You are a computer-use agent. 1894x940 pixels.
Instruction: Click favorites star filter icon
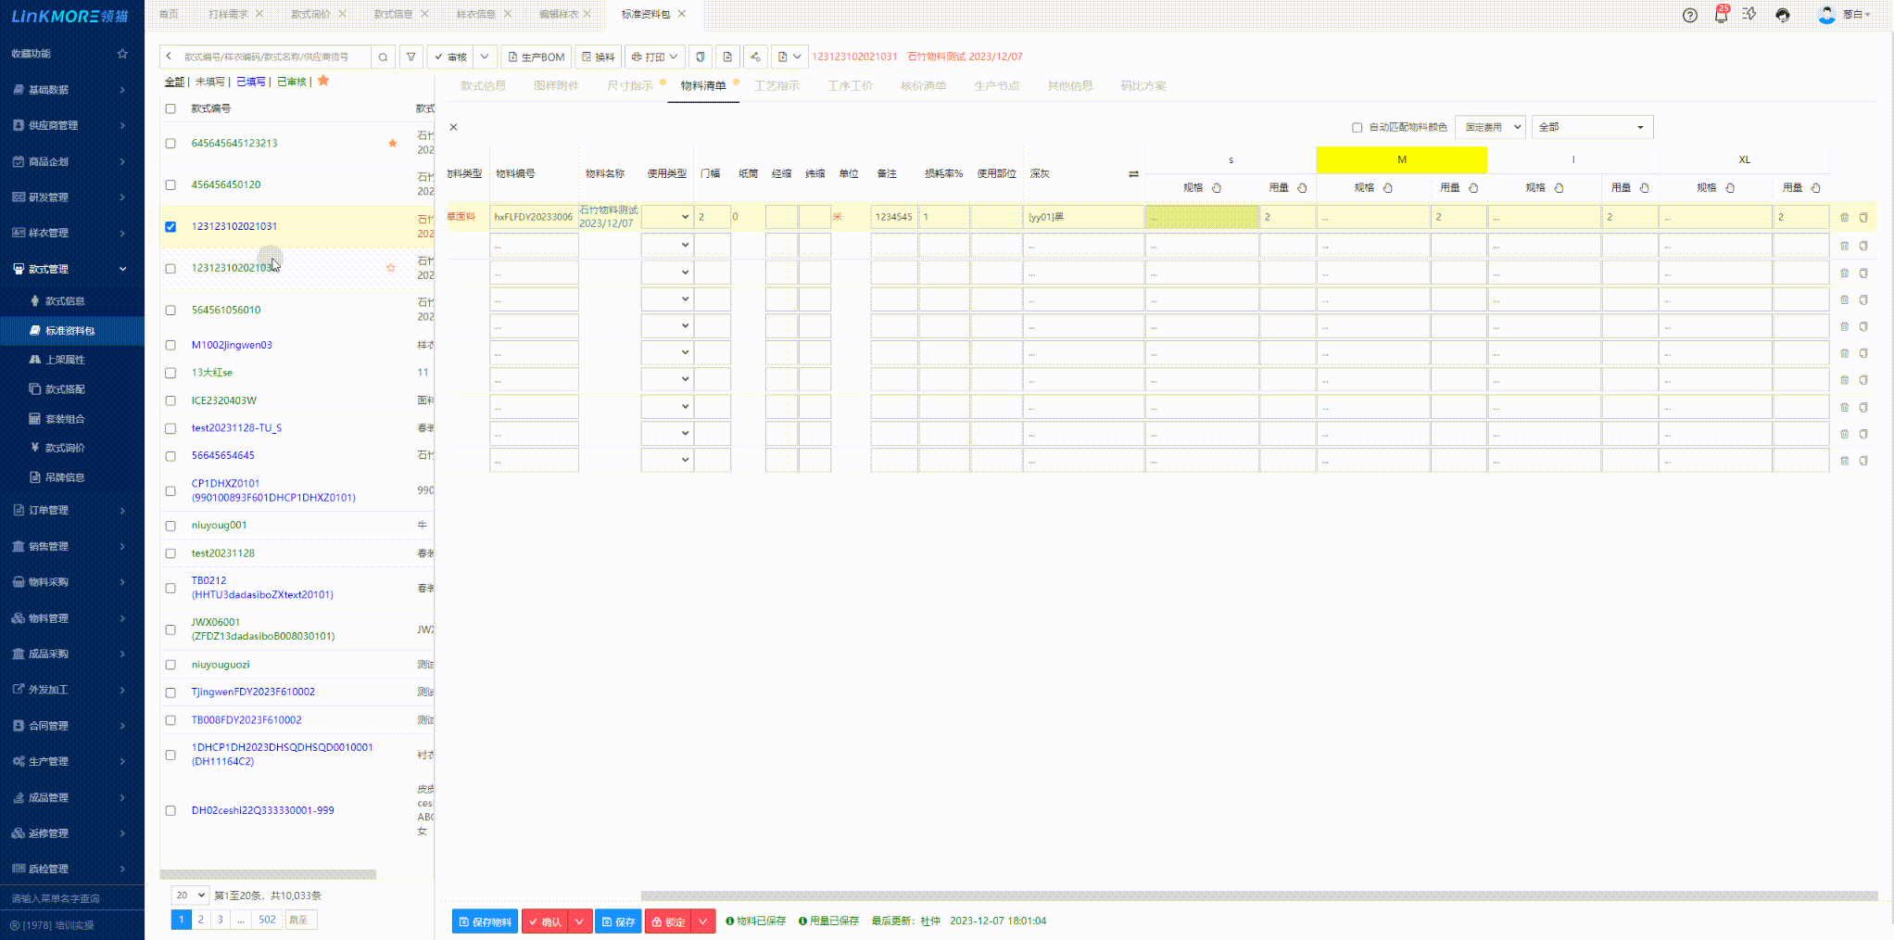[323, 81]
